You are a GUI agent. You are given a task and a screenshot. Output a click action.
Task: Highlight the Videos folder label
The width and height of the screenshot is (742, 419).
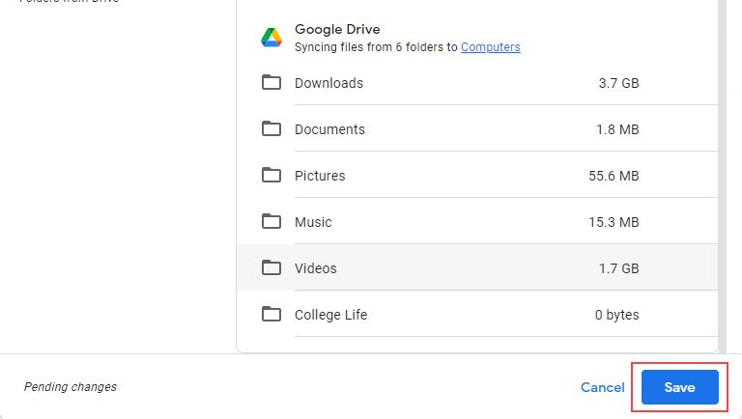point(316,268)
